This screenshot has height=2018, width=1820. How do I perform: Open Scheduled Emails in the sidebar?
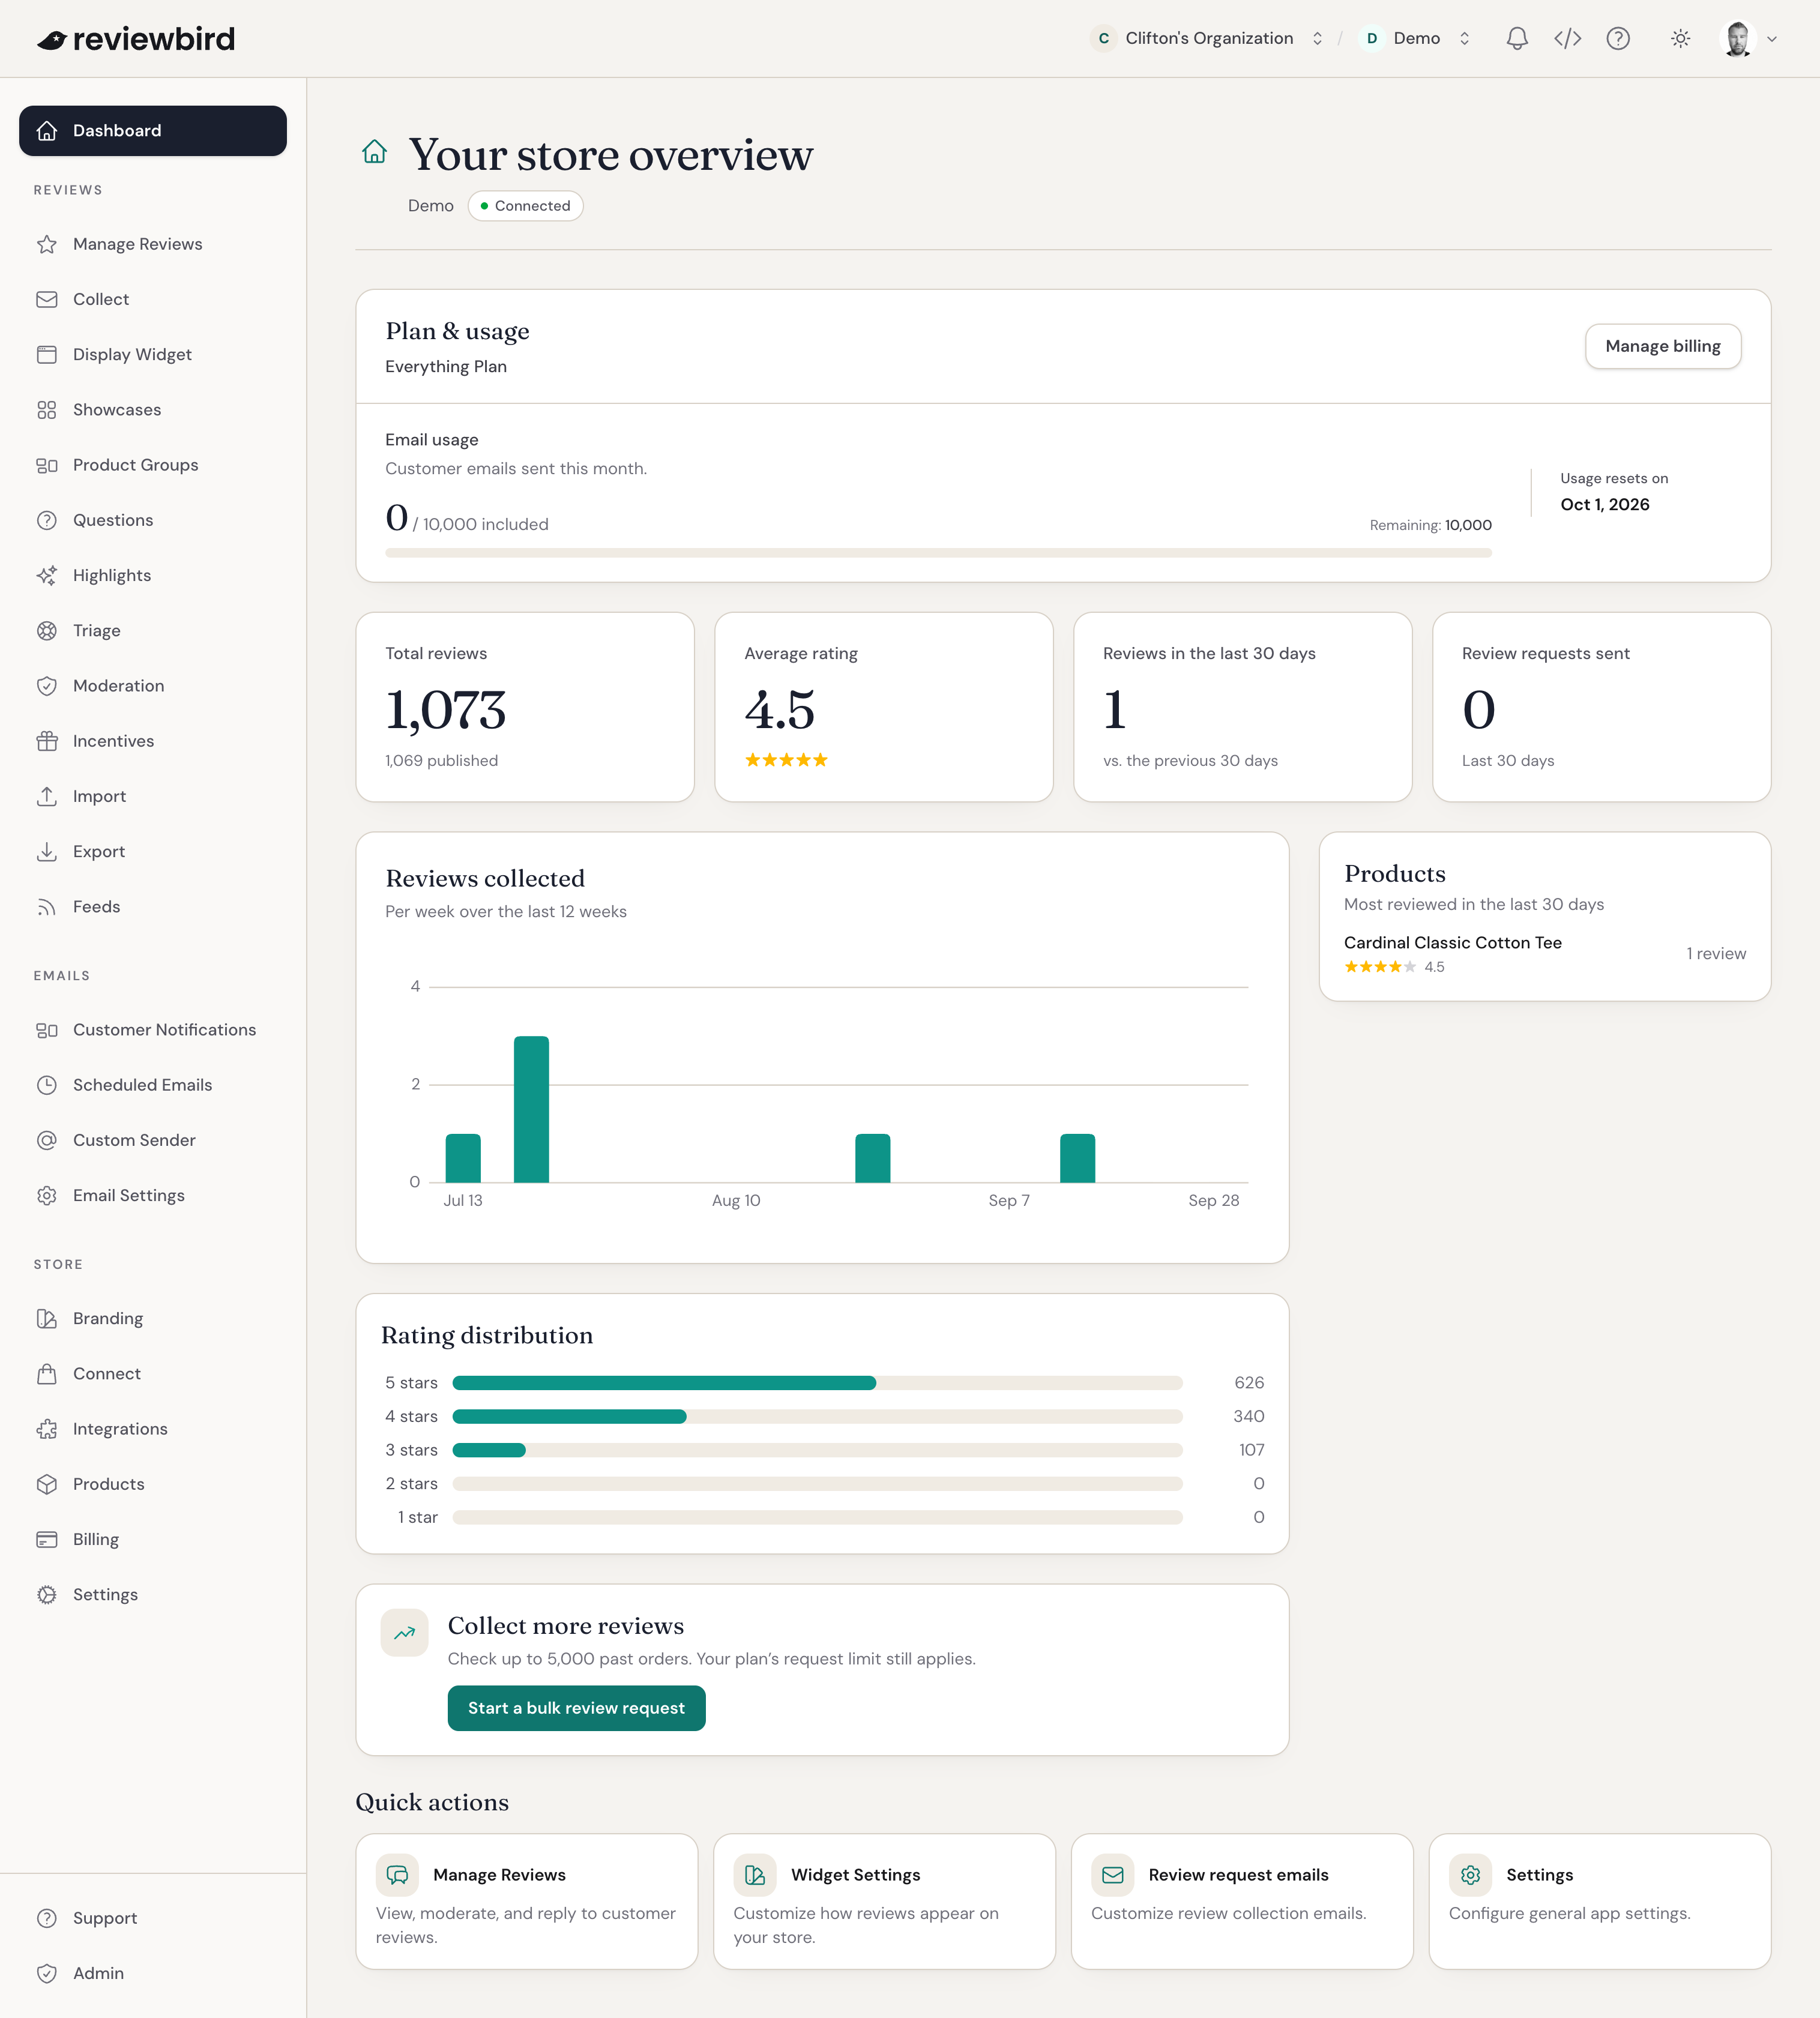click(153, 1085)
